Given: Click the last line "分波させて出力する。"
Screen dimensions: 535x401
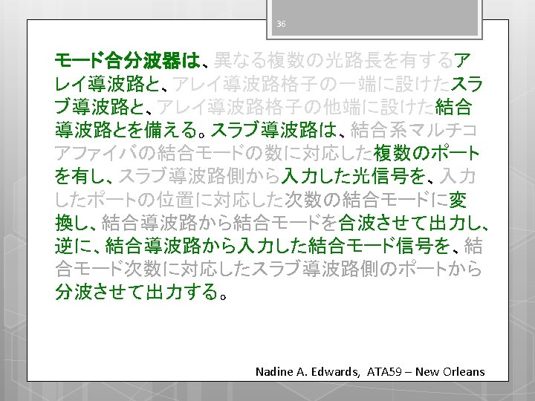Looking at the screenshot, I should point(140,292).
